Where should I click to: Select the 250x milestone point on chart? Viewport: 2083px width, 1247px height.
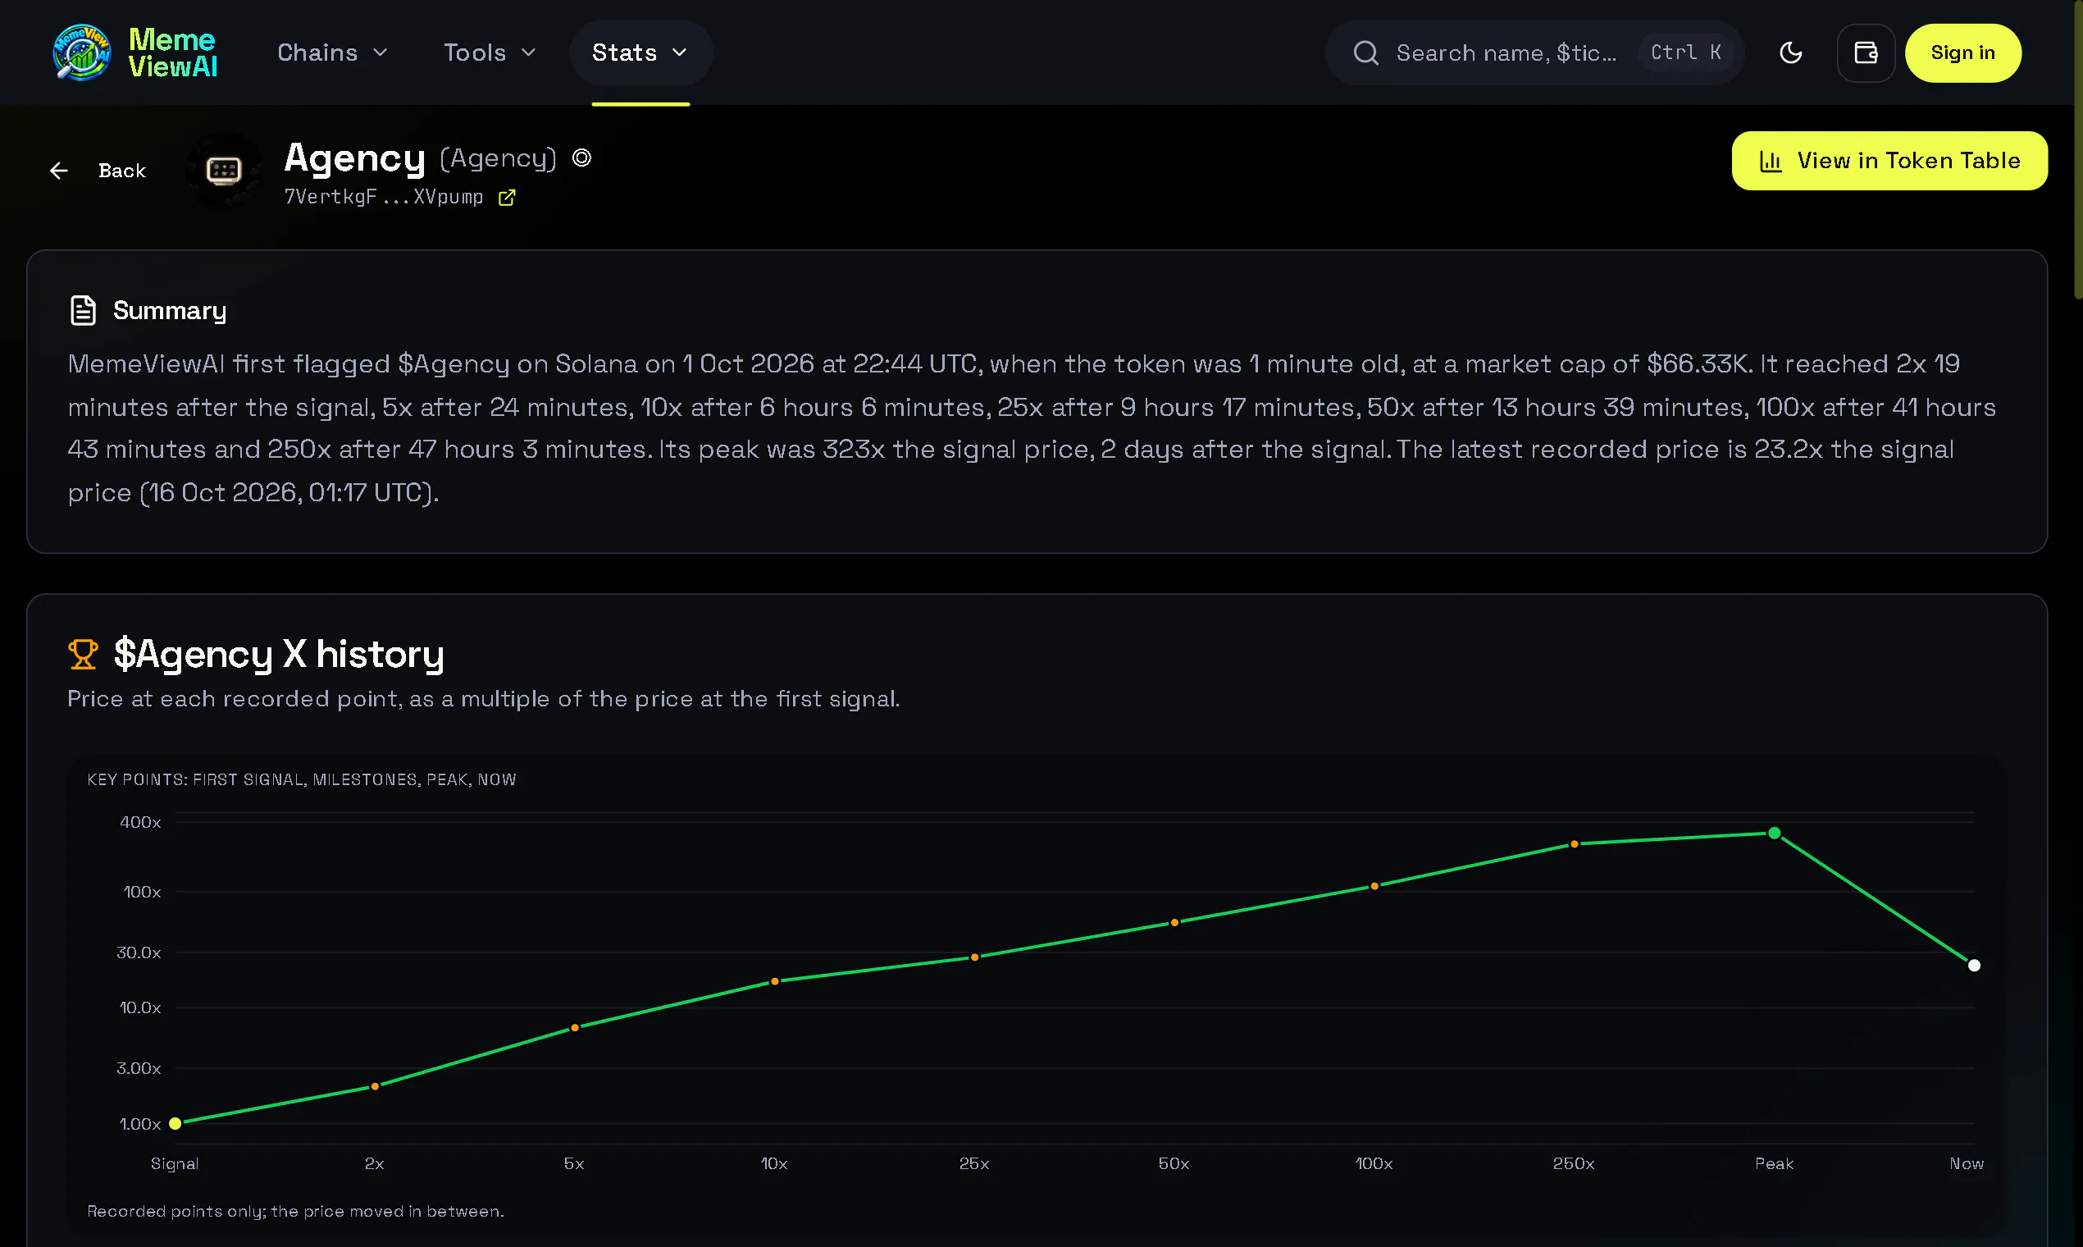[1574, 843]
